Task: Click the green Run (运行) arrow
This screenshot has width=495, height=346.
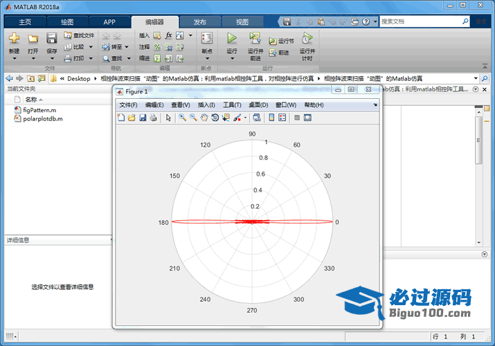Action: click(x=232, y=38)
